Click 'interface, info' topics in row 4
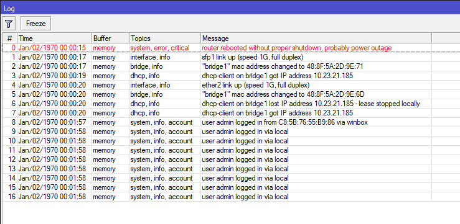 (x=150, y=85)
